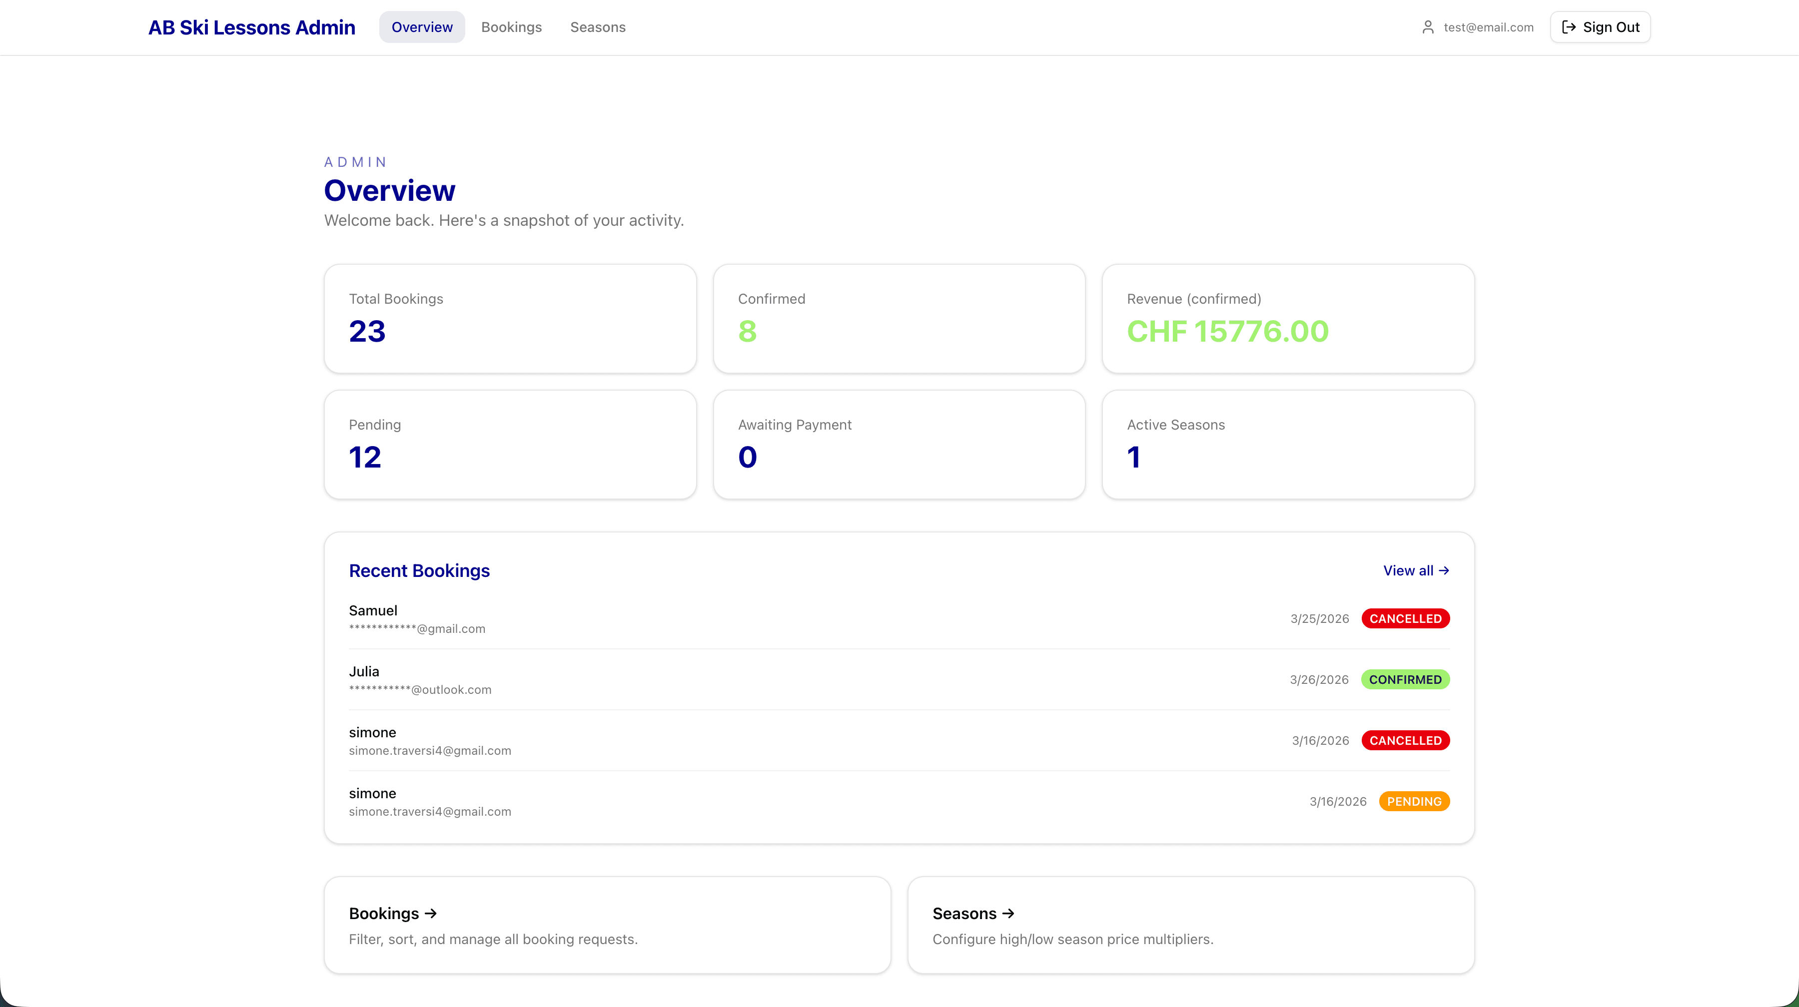Click Julia's booking row in Recent Bookings
The image size is (1799, 1007).
pyautogui.click(x=899, y=679)
